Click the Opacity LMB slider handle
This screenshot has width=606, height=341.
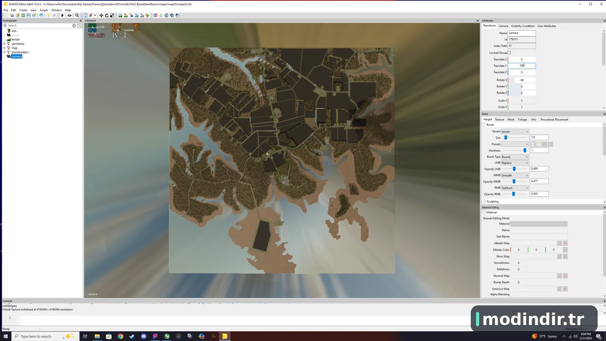click(x=514, y=169)
